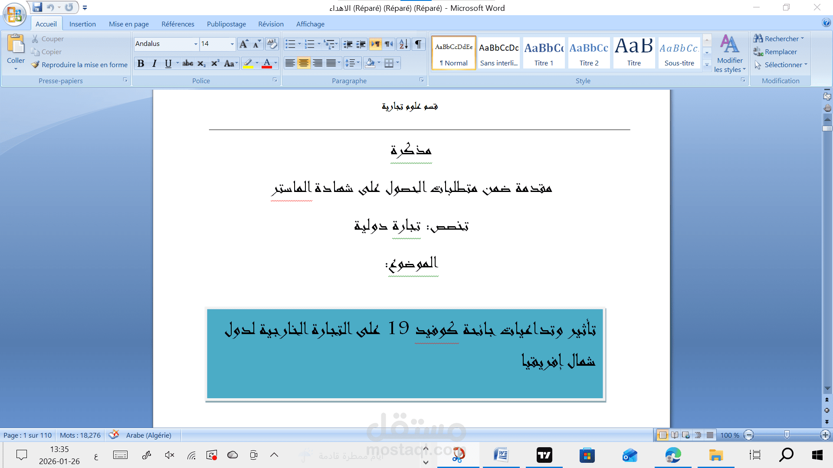Image resolution: width=833 pixels, height=468 pixels.
Task: Redo the last action
Action: pos(69,7)
